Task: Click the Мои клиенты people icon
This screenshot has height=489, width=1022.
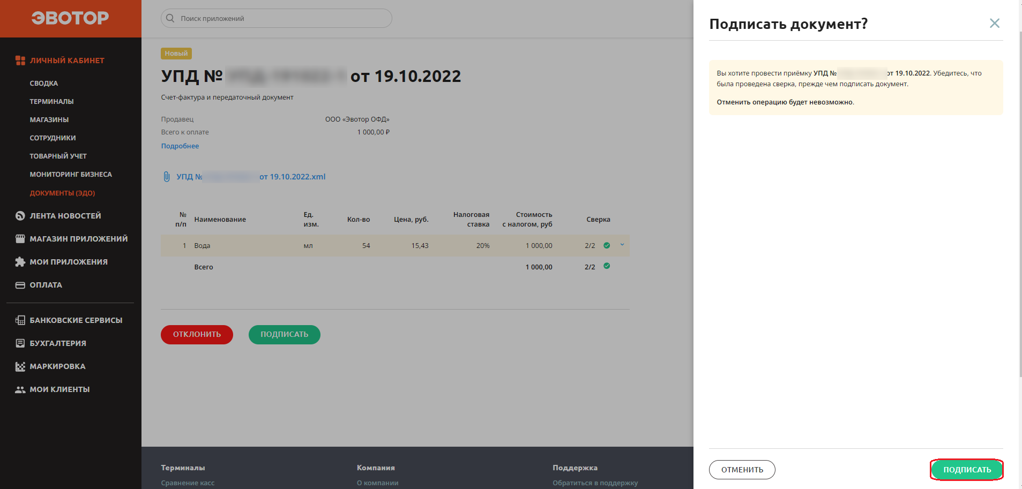Action: (20, 389)
